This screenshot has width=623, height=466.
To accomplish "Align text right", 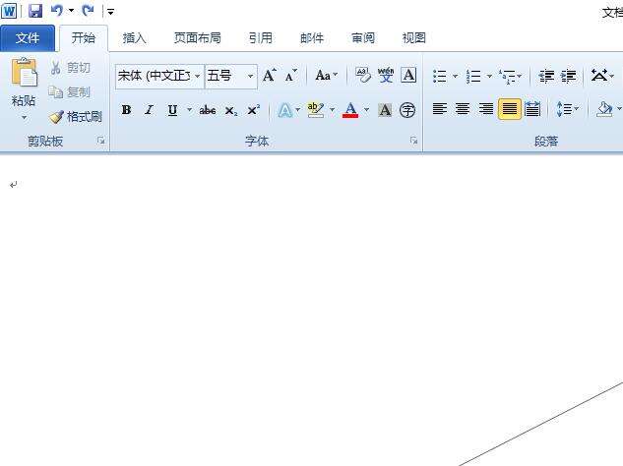I will pyautogui.click(x=485, y=109).
